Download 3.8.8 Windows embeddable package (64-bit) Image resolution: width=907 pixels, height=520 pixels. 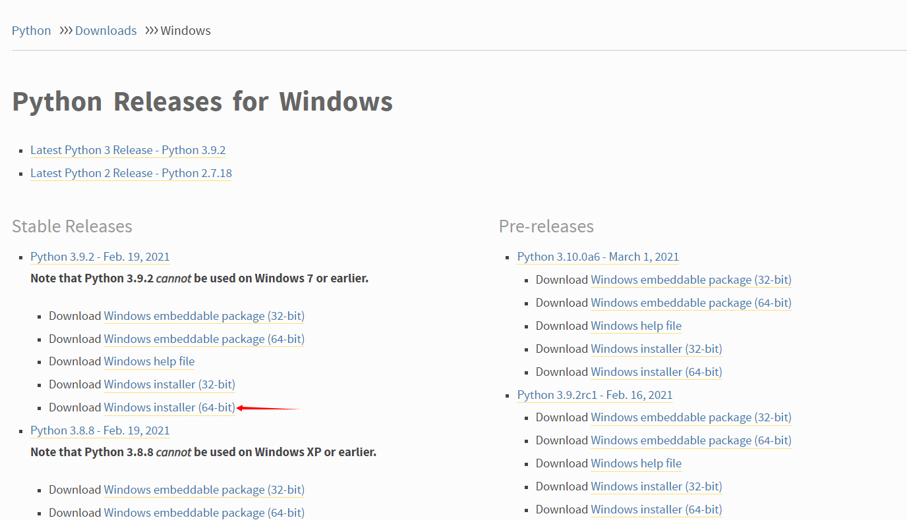(x=204, y=513)
